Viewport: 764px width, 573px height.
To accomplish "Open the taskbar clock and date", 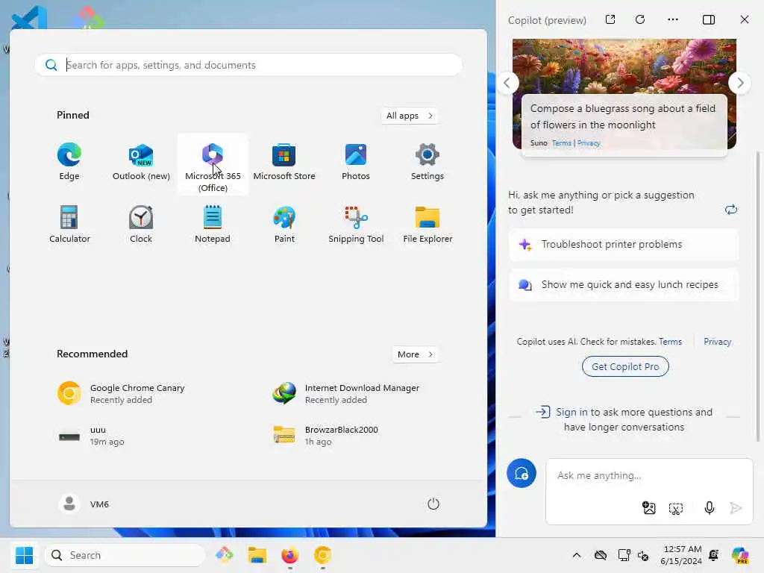I will tap(681, 555).
